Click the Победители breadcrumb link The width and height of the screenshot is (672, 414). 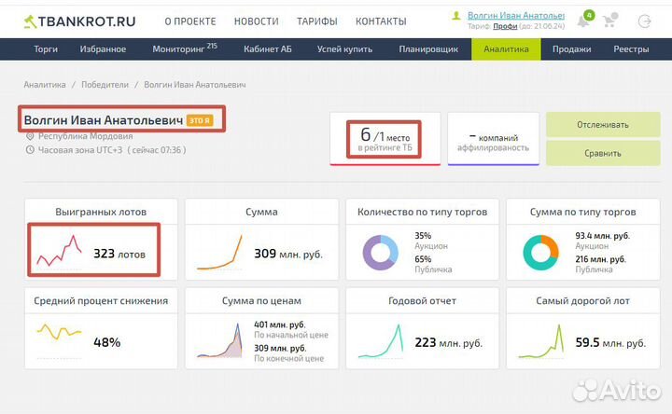pos(105,85)
